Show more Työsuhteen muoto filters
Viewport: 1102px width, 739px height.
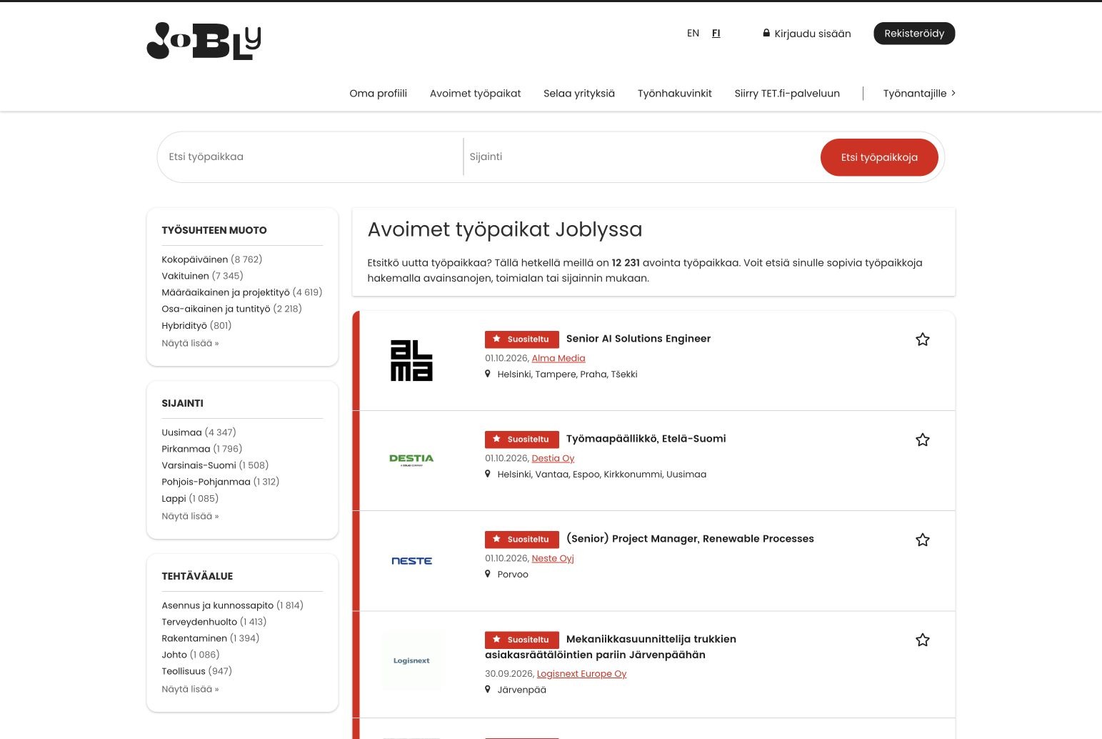pyautogui.click(x=190, y=344)
